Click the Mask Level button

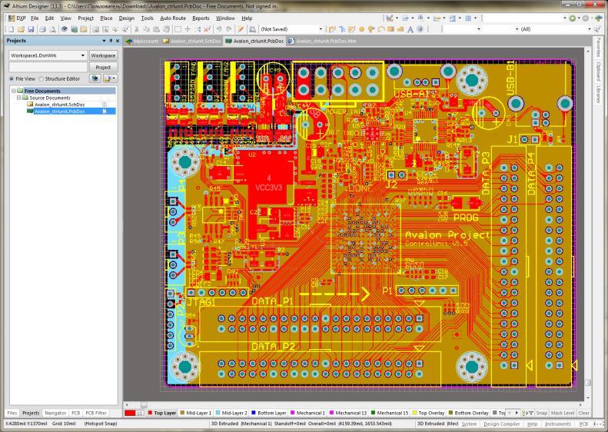[562, 413]
